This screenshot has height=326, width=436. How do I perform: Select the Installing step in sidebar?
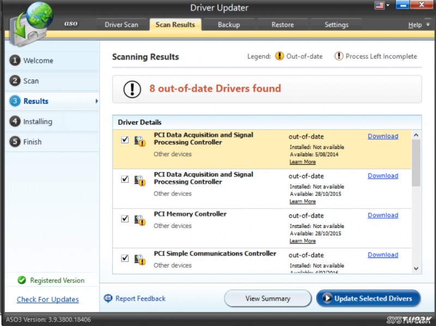click(x=52, y=121)
